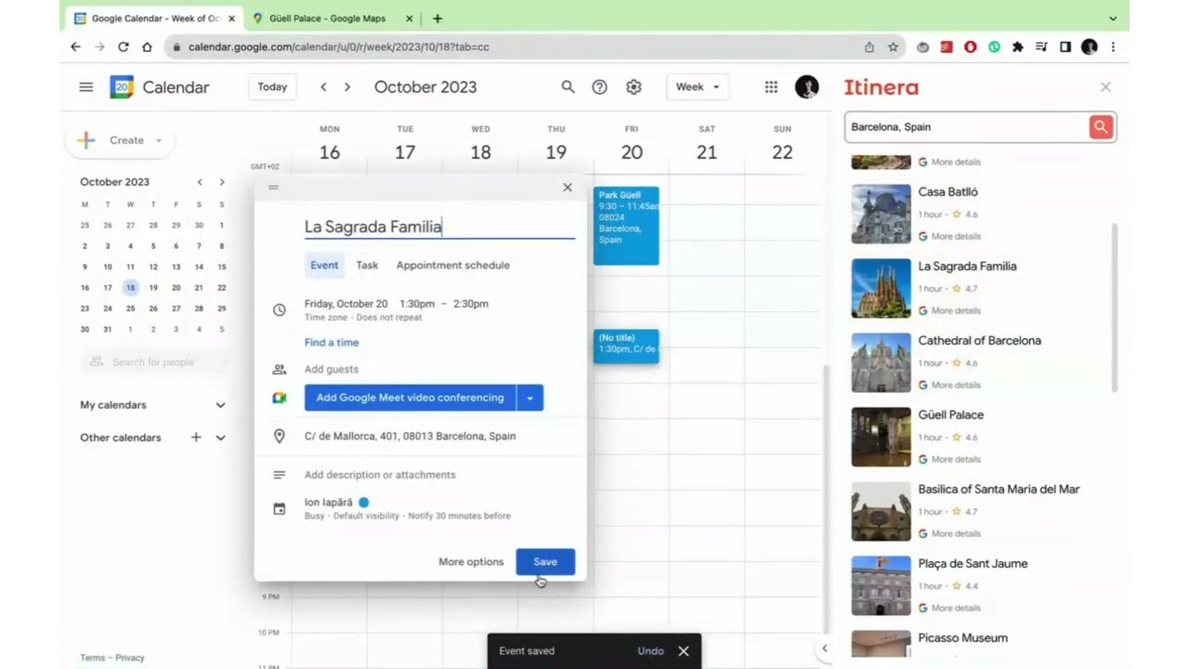Viewport: 1189px width, 669px height.
Task: Open More details for Casa Batlló
Action: tap(956, 236)
